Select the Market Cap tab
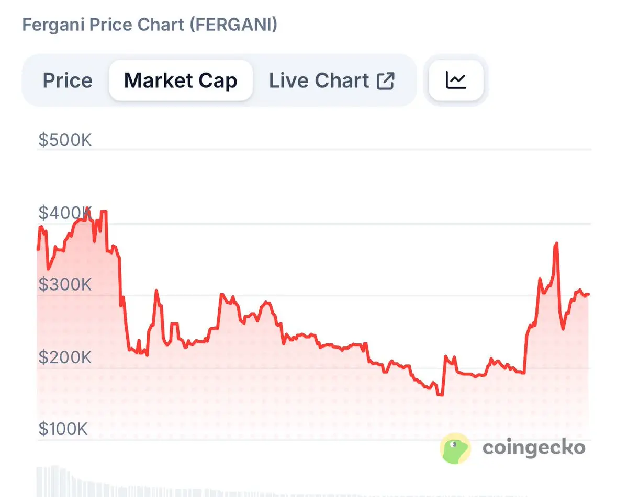 [x=181, y=81]
